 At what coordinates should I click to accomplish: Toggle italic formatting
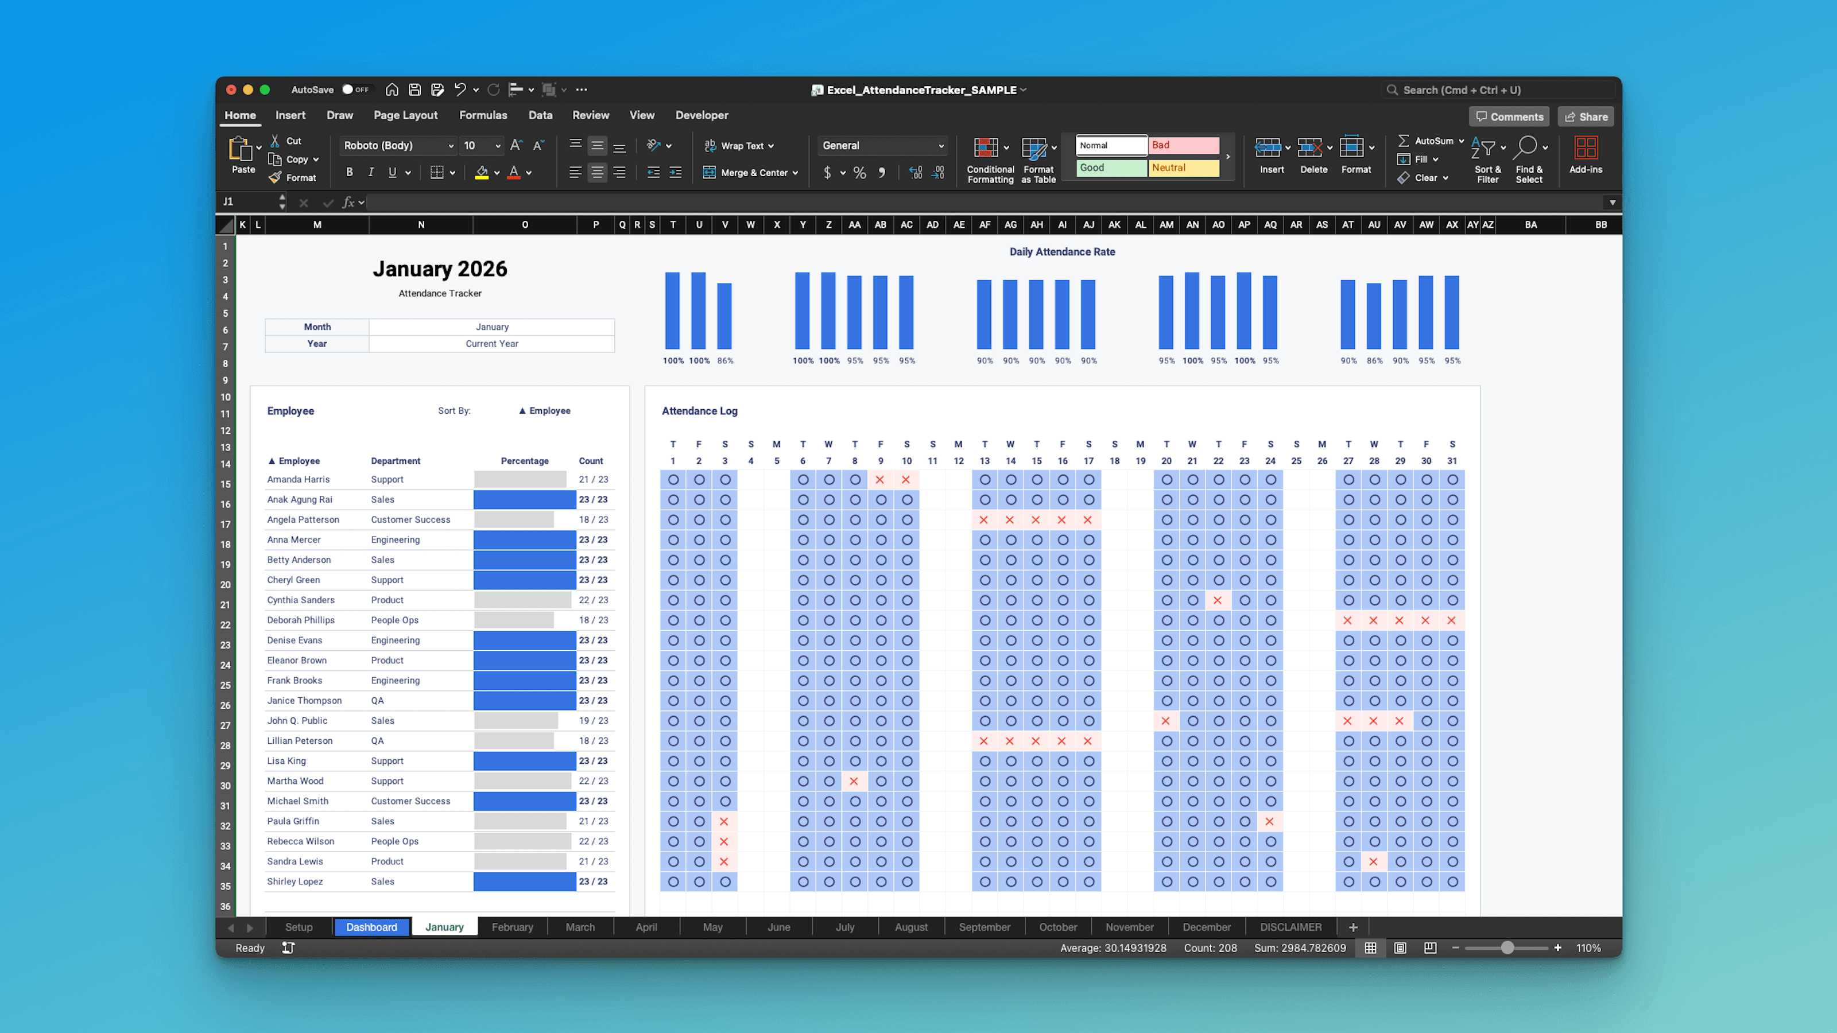tap(370, 172)
